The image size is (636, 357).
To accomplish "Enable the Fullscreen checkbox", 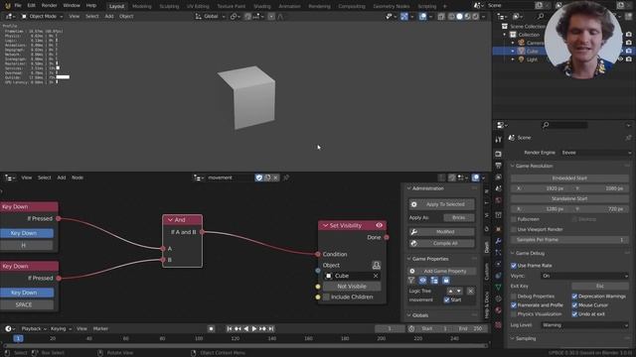I will pyautogui.click(x=514, y=219).
